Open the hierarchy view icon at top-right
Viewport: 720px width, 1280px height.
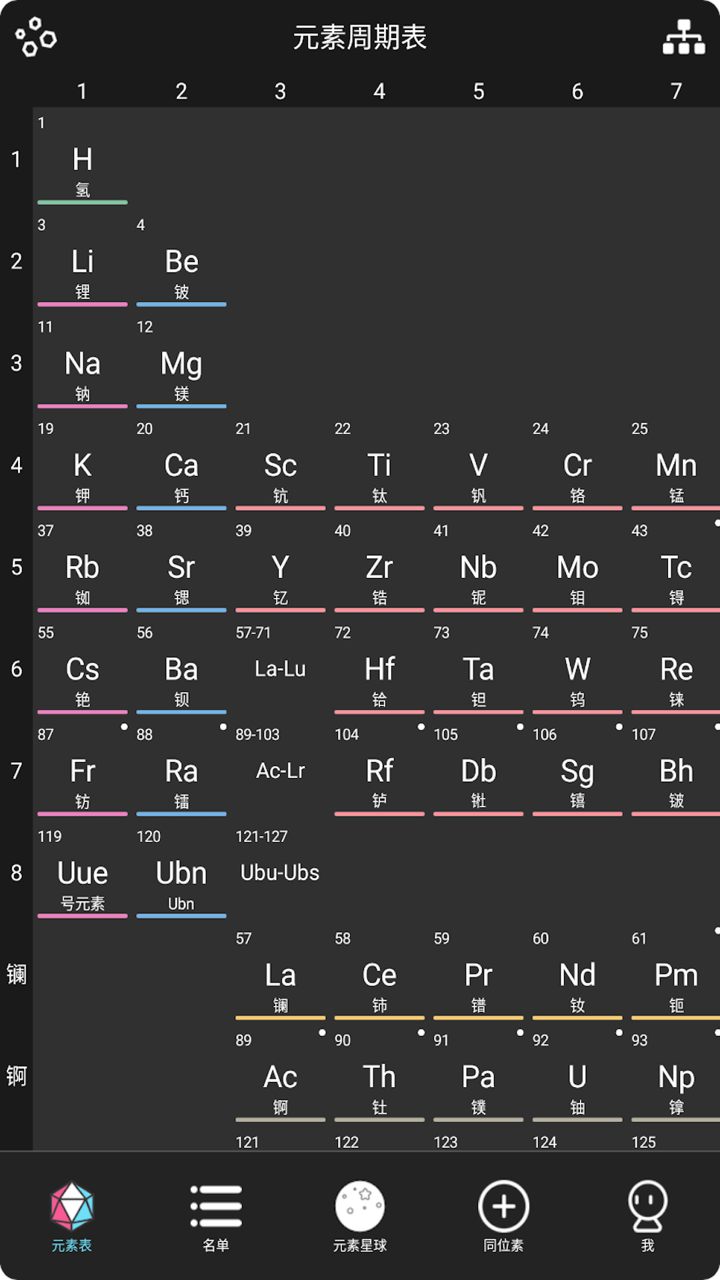[683, 37]
